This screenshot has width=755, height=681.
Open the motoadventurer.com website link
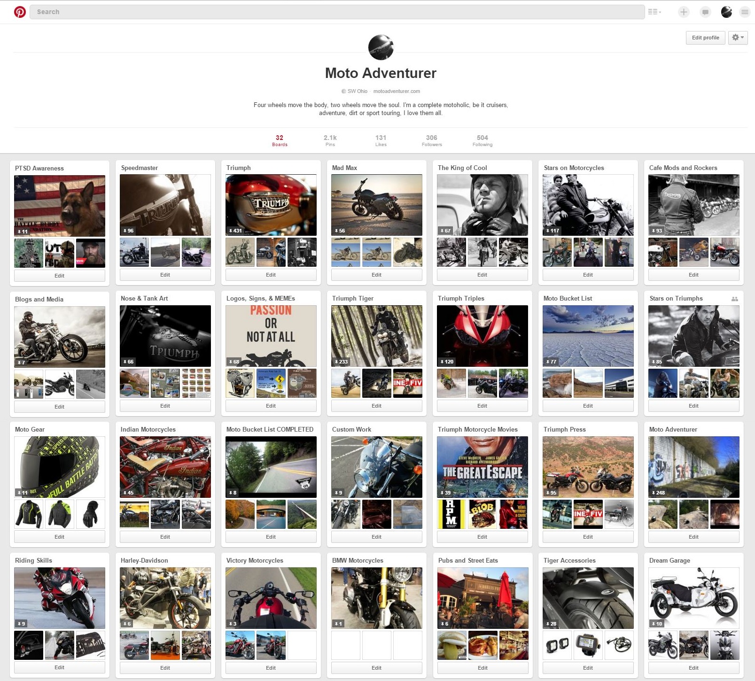(x=397, y=91)
